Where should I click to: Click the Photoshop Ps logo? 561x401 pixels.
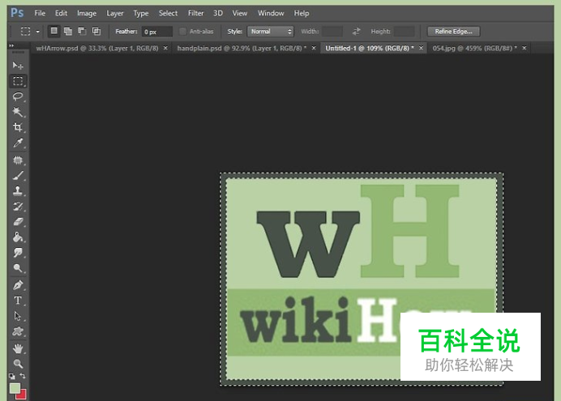tap(17, 13)
